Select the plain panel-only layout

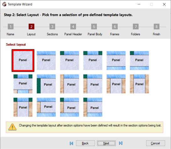click(23, 61)
